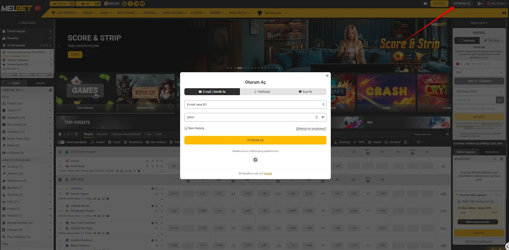Click the YouTube icon in header
Screen dimensions: 509x250
142,4
